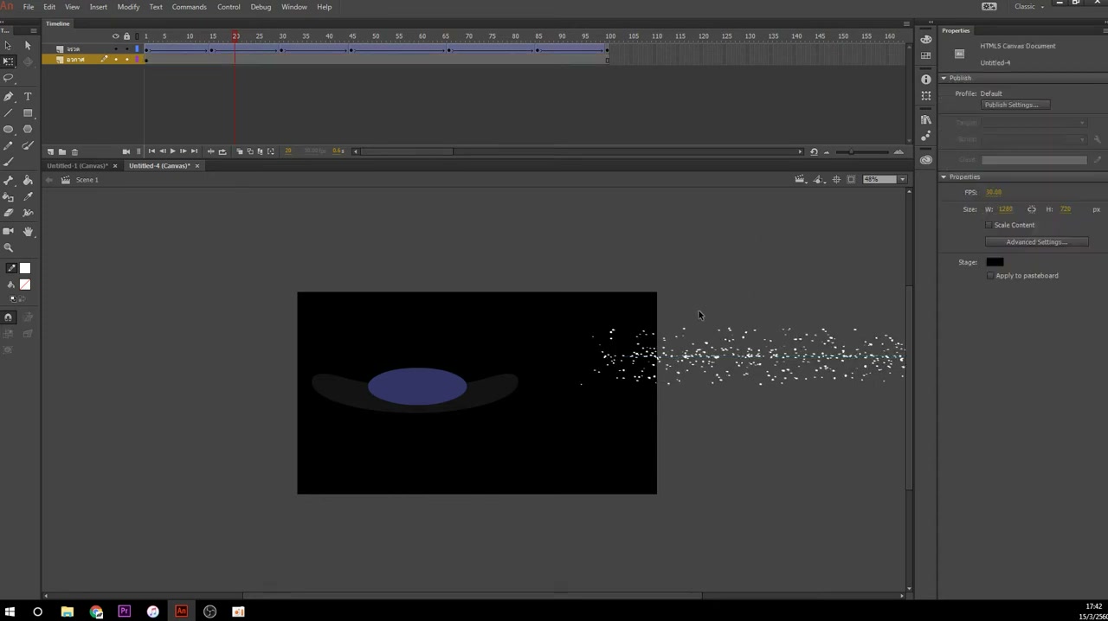1108x621 pixels.
Task: Select the Line tool
Action: (x=9, y=113)
